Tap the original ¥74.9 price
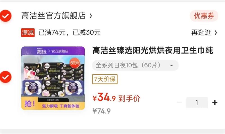225x134 pixels. (x=102, y=111)
